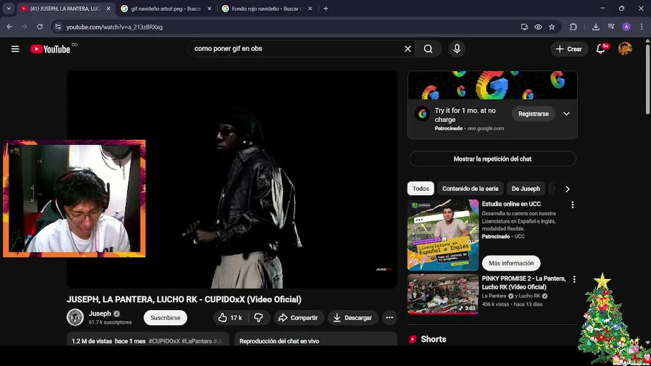651x366 pixels.
Task: Like the video (17 k)
Action: tap(230, 318)
